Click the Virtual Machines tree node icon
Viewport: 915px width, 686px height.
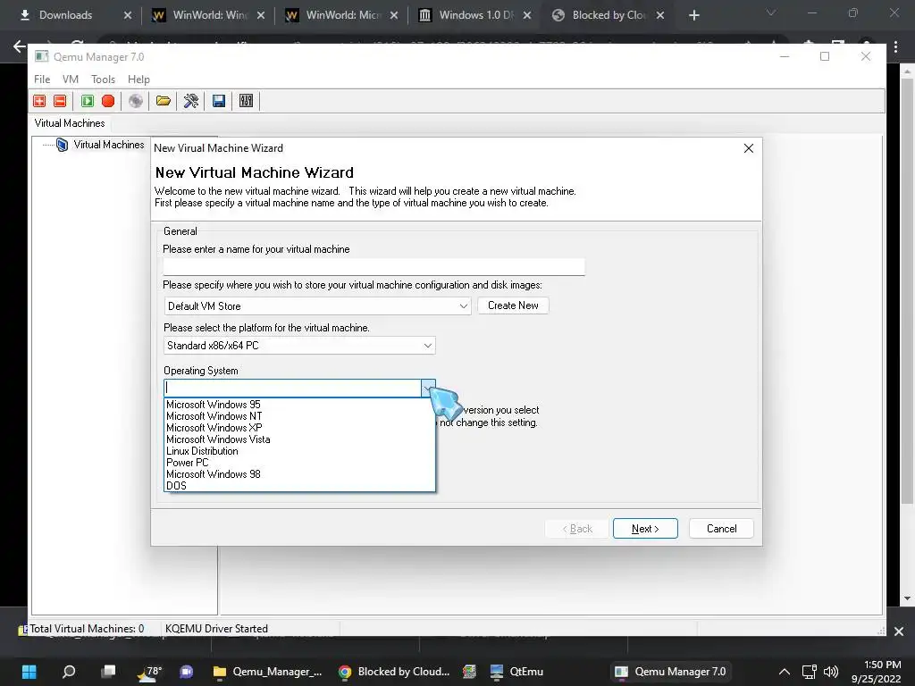click(62, 145)
